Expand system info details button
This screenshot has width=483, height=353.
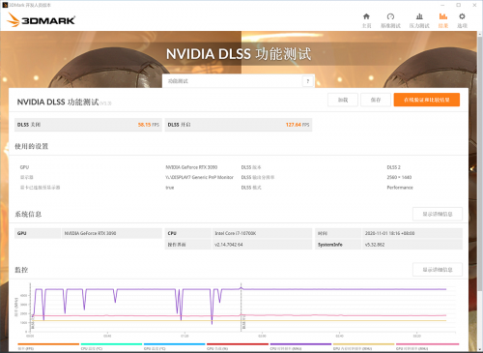pyautogui.click(x=438, y=214)
